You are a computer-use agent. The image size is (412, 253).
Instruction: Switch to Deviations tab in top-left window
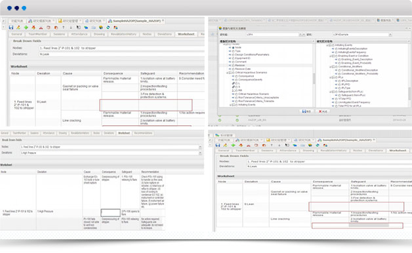165,34
